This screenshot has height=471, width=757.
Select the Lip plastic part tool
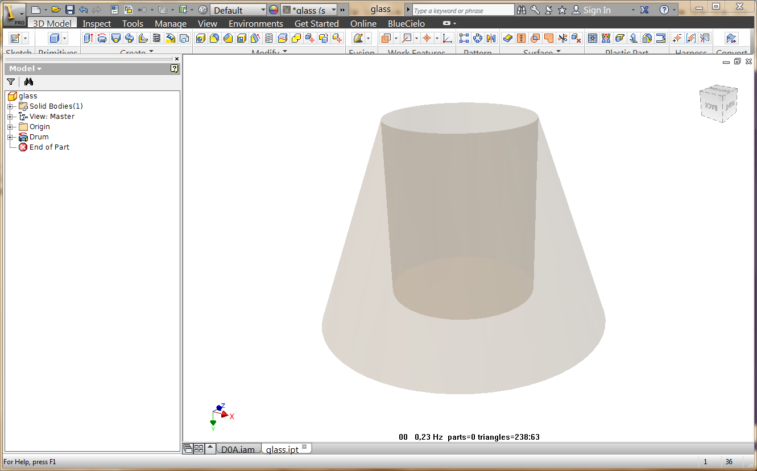pyautogui.click(x=660, y=38)
